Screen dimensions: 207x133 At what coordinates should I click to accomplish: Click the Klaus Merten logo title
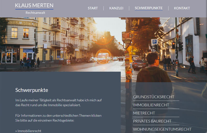[34, 5]
